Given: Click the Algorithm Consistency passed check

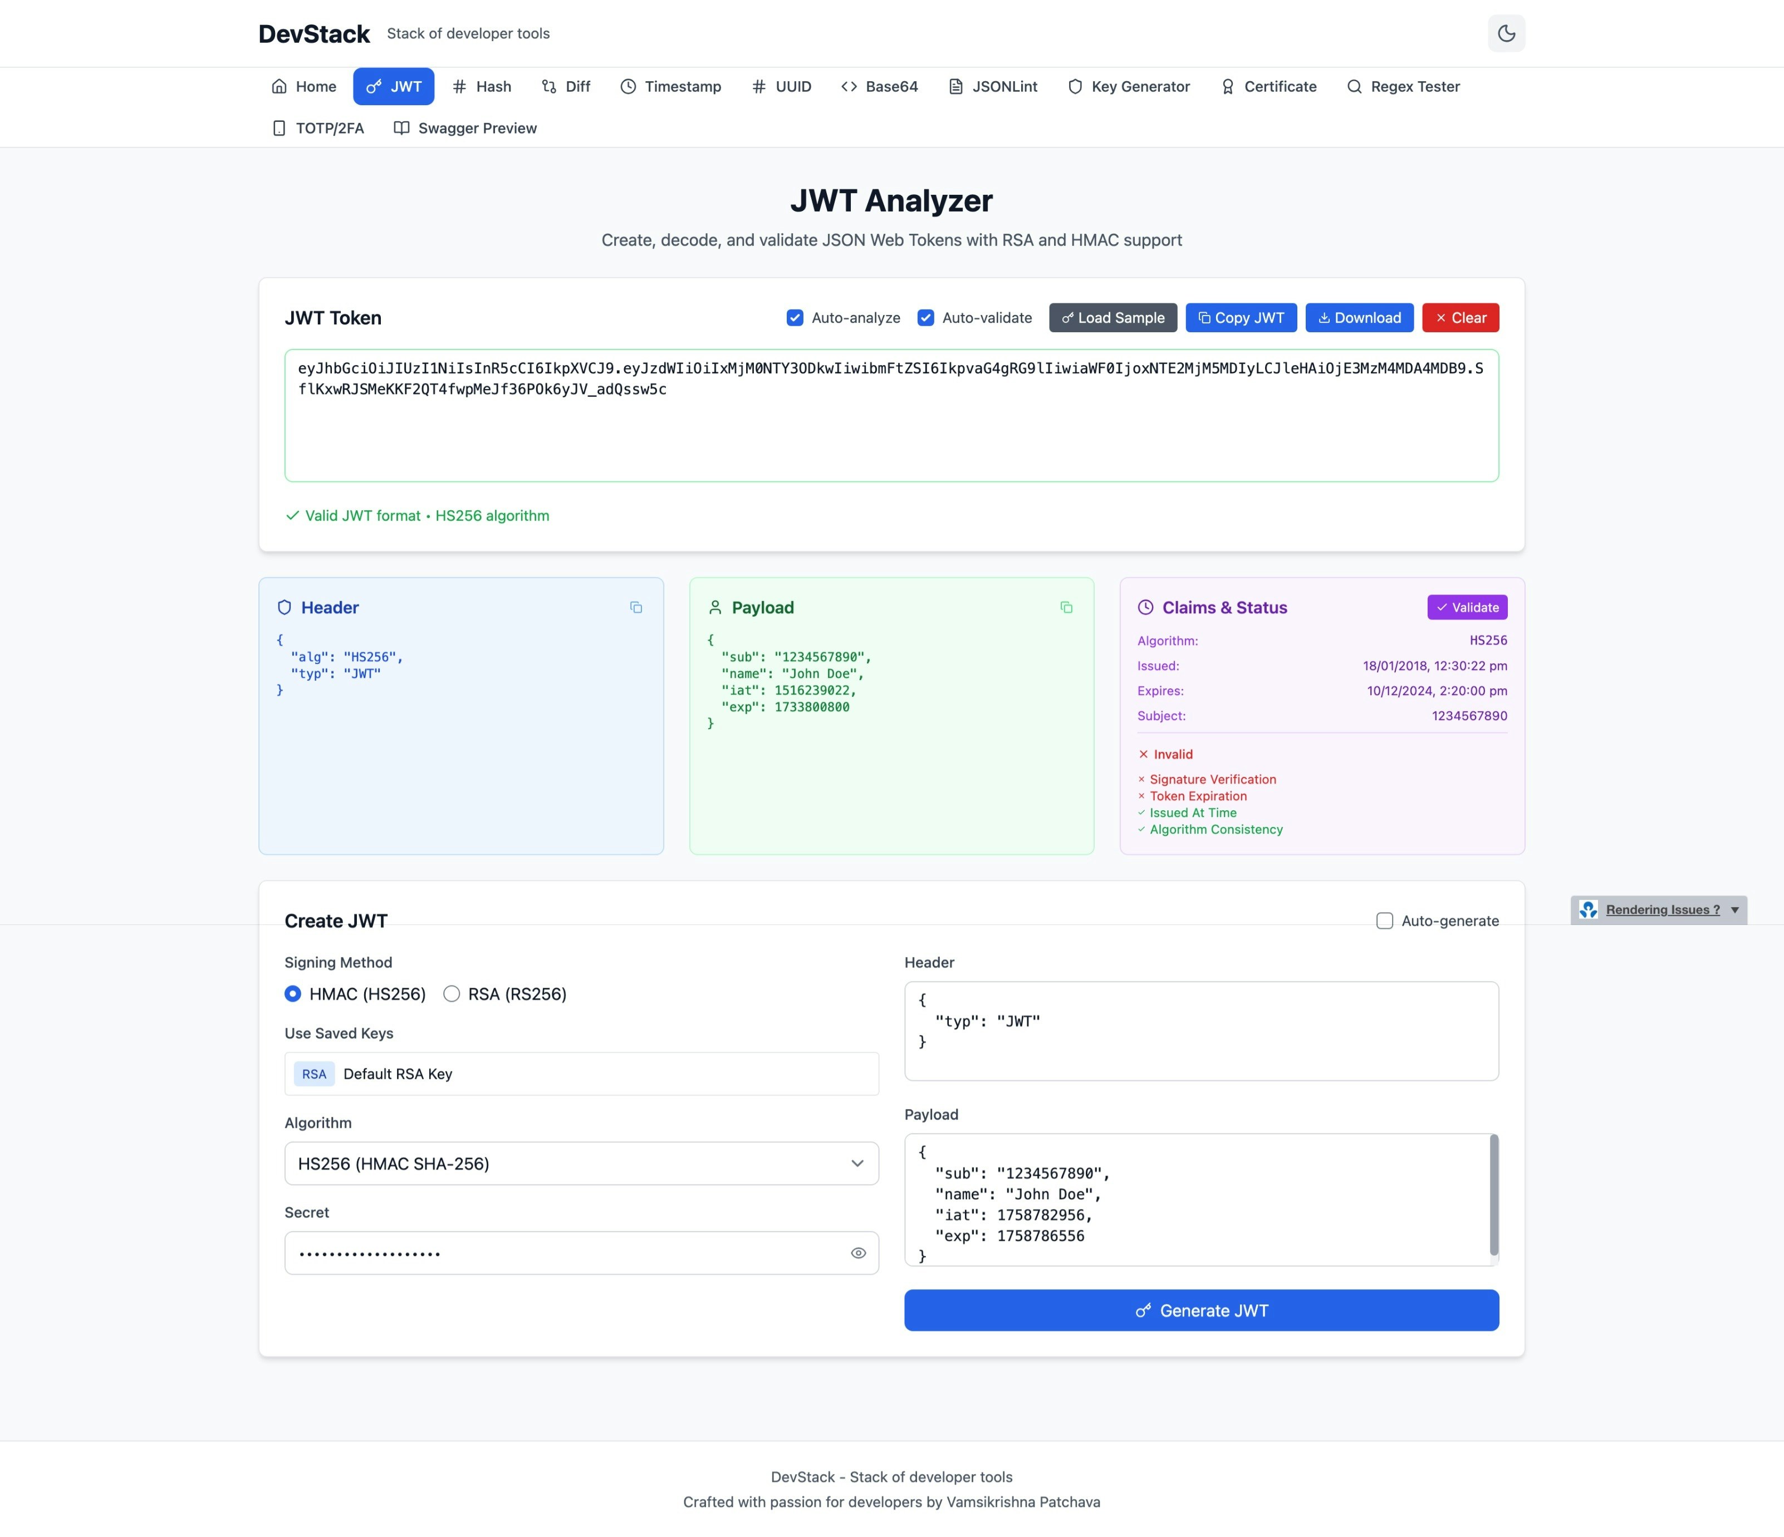Looking at the screenshot, I should point(1210,830).
